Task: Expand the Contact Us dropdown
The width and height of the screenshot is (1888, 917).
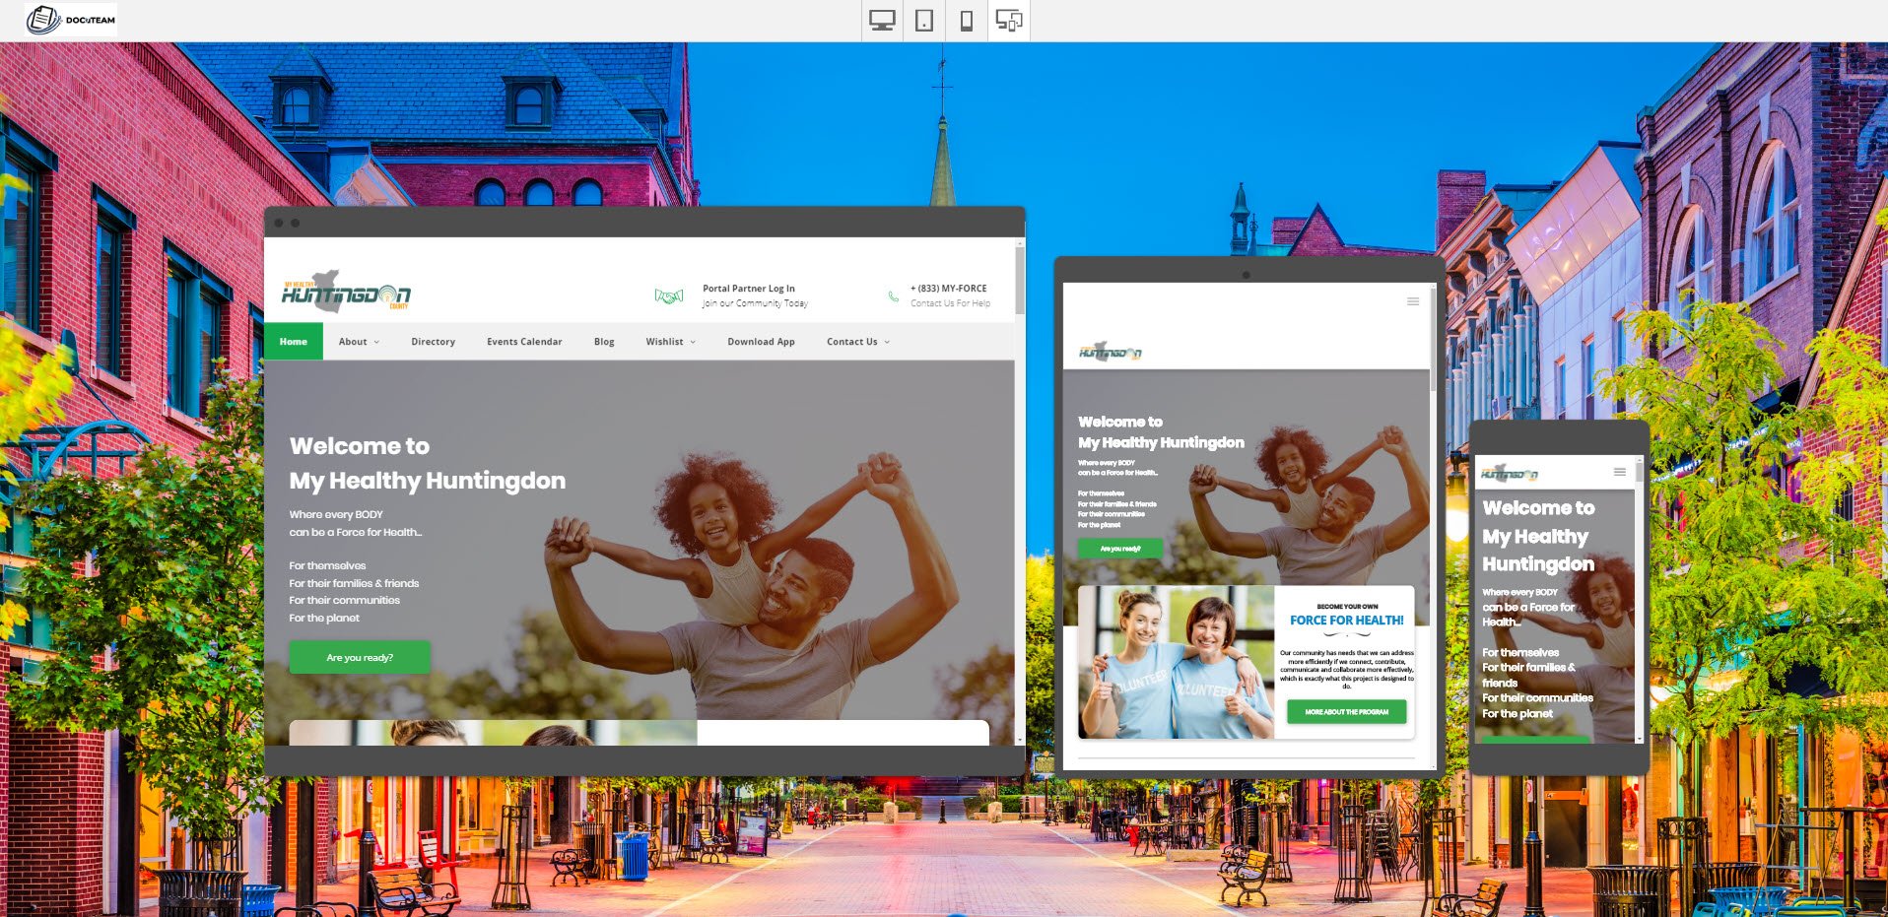Action: 855,342
